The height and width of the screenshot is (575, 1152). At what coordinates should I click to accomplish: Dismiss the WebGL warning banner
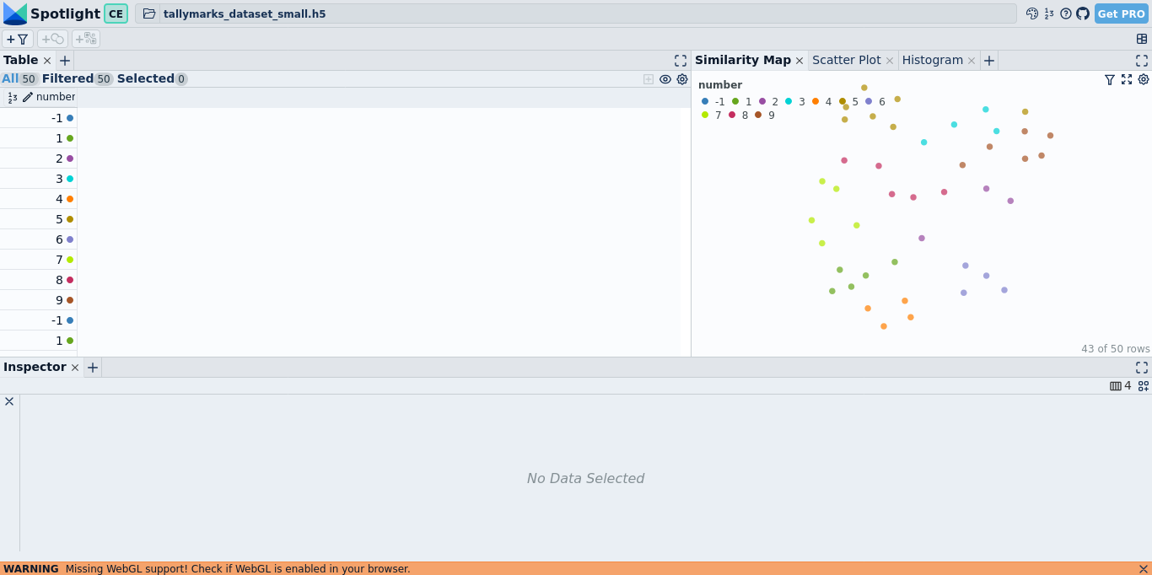click(x=1144, y=568)
